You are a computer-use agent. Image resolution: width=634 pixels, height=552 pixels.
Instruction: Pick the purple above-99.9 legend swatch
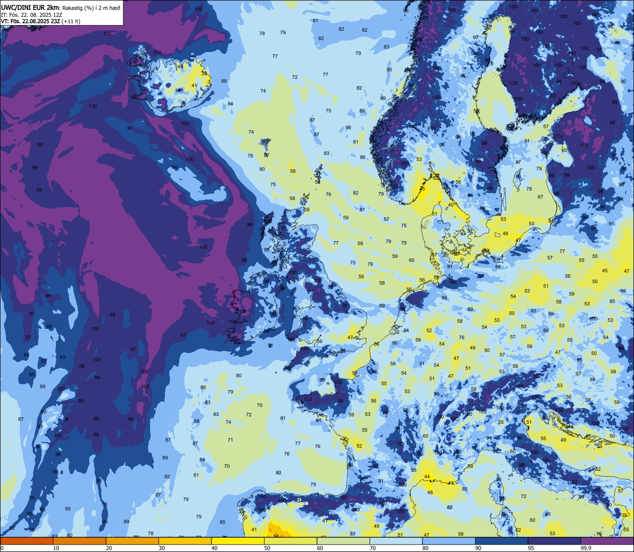(x=607, y=541)
